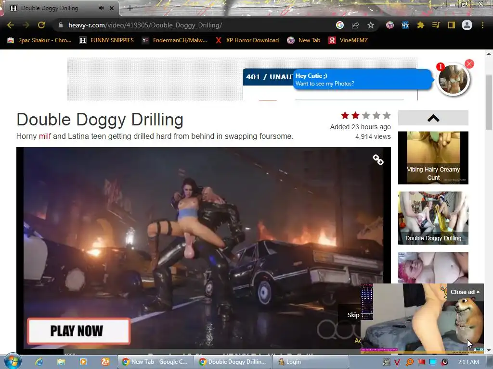Click the orange magnifier tray icon
The height and width of the screenshot is (369, 493).
(409, 362)
